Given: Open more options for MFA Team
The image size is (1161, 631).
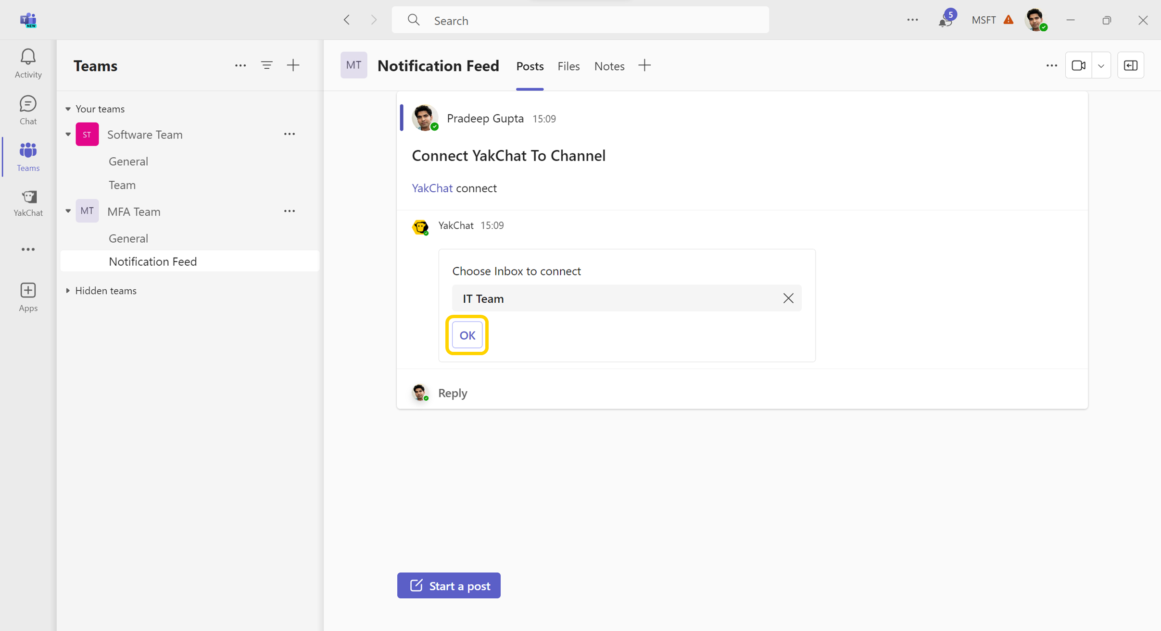Looking at the screenshot, I should 289,211.
